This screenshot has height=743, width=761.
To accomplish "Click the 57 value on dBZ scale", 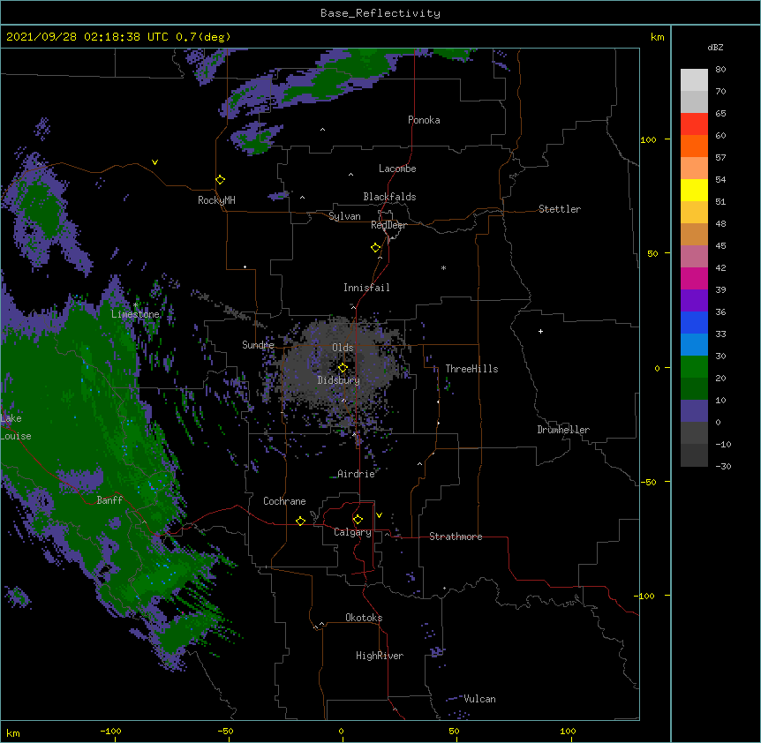I will pos(720,158).
